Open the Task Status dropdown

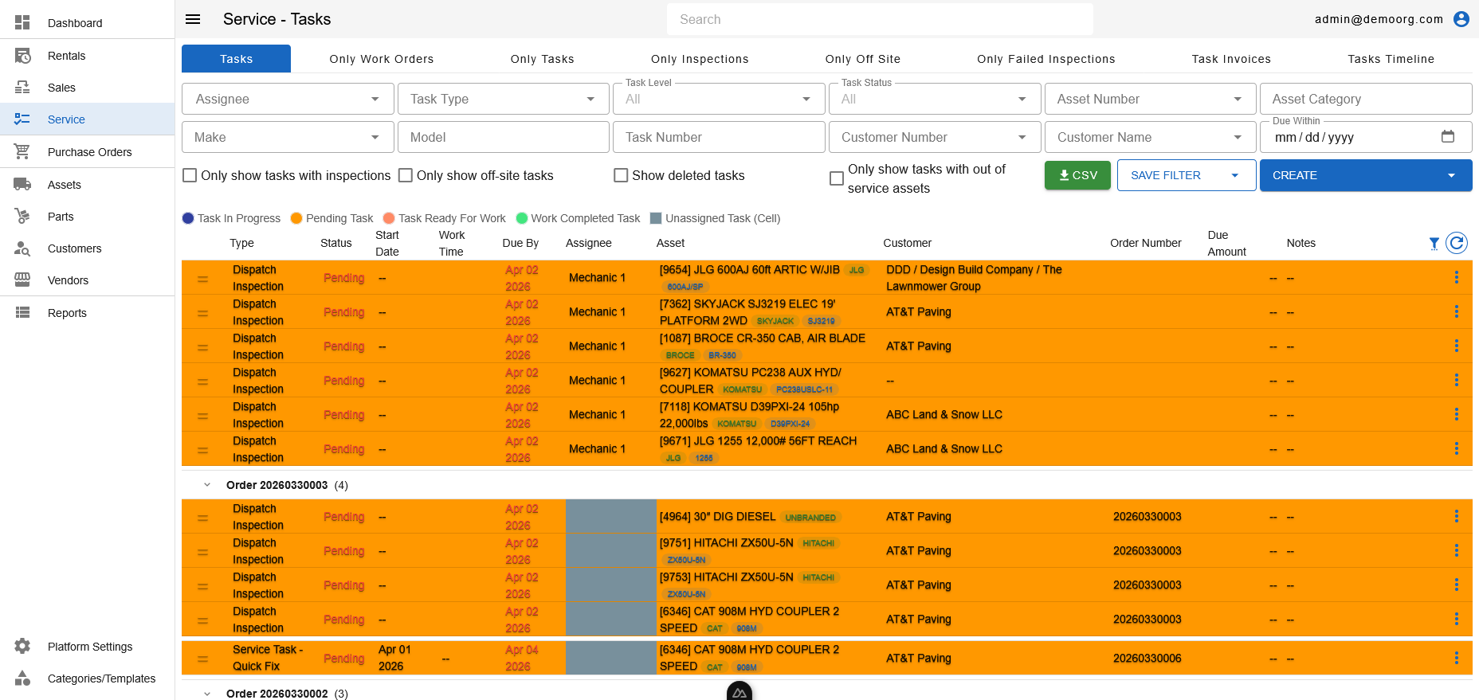(935, 99)
